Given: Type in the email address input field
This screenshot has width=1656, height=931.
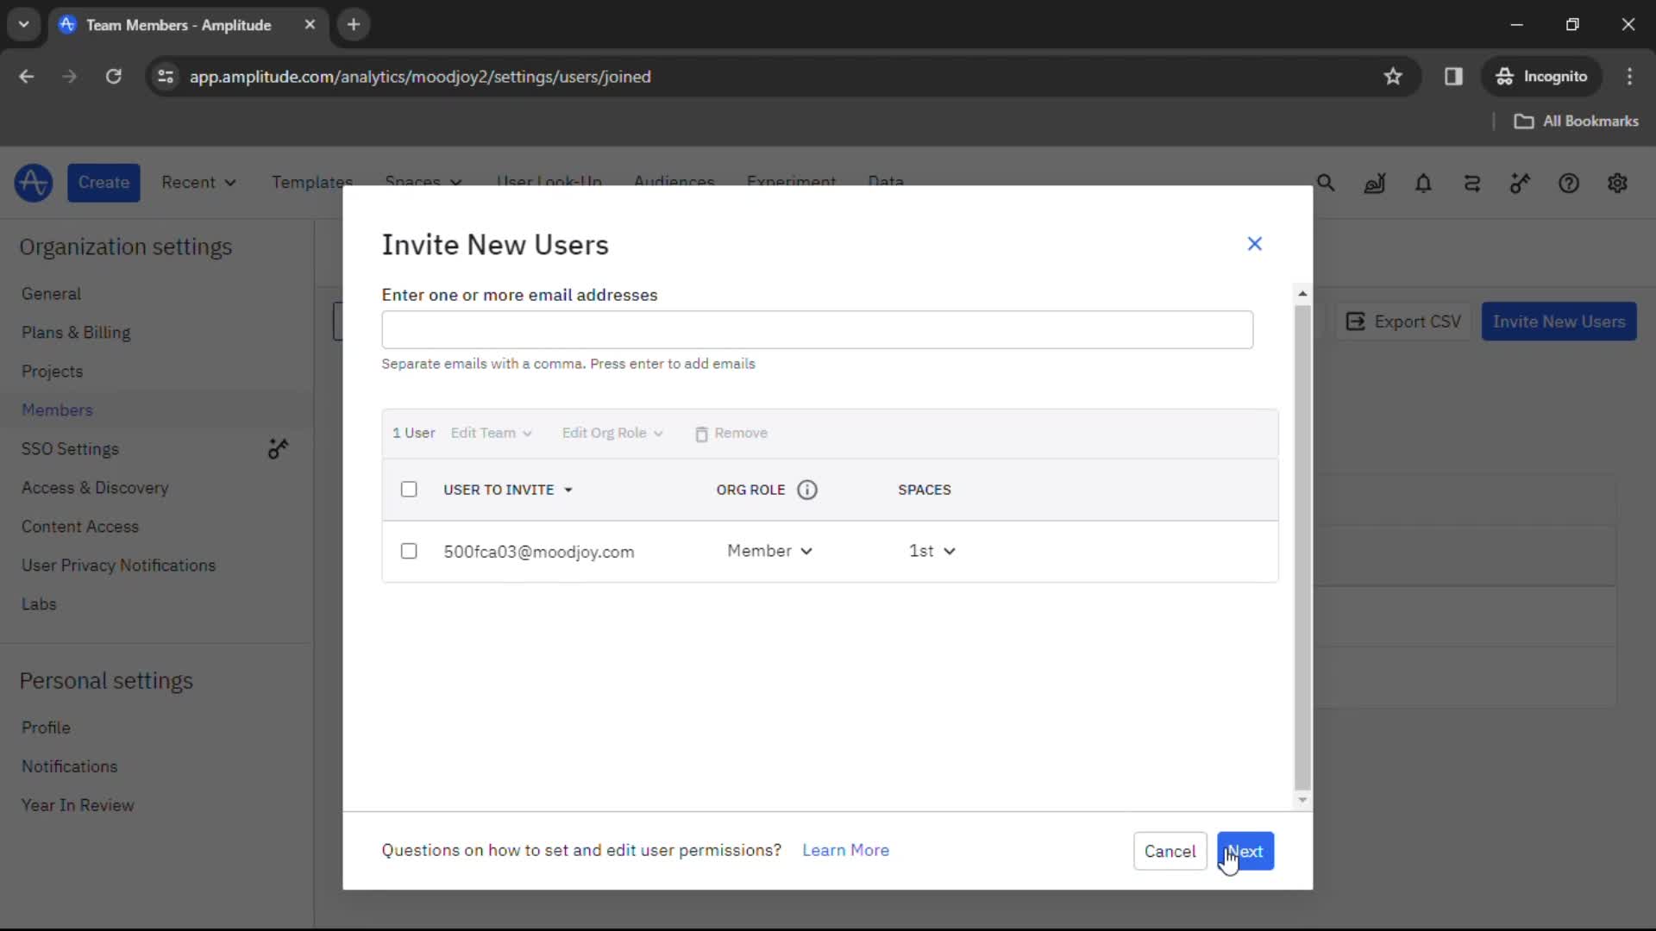Looking at the screenshot, I should [x=818, y=329].
